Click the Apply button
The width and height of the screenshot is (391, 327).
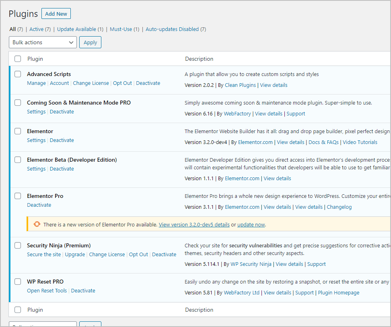(x=90, y=42)
